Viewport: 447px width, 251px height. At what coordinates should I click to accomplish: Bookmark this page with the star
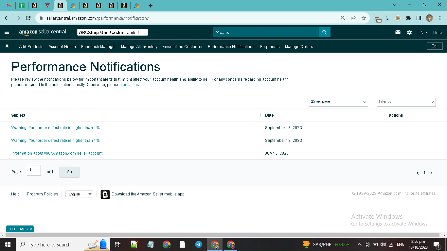pos(364,18)
